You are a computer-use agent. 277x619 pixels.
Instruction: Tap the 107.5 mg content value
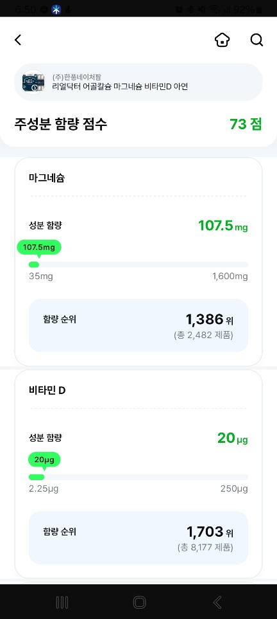(223, 226)
